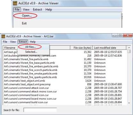This screenshot has width=133, height=115.
Task: Click file size value 11,492
Action: click(x=88, y=59)
